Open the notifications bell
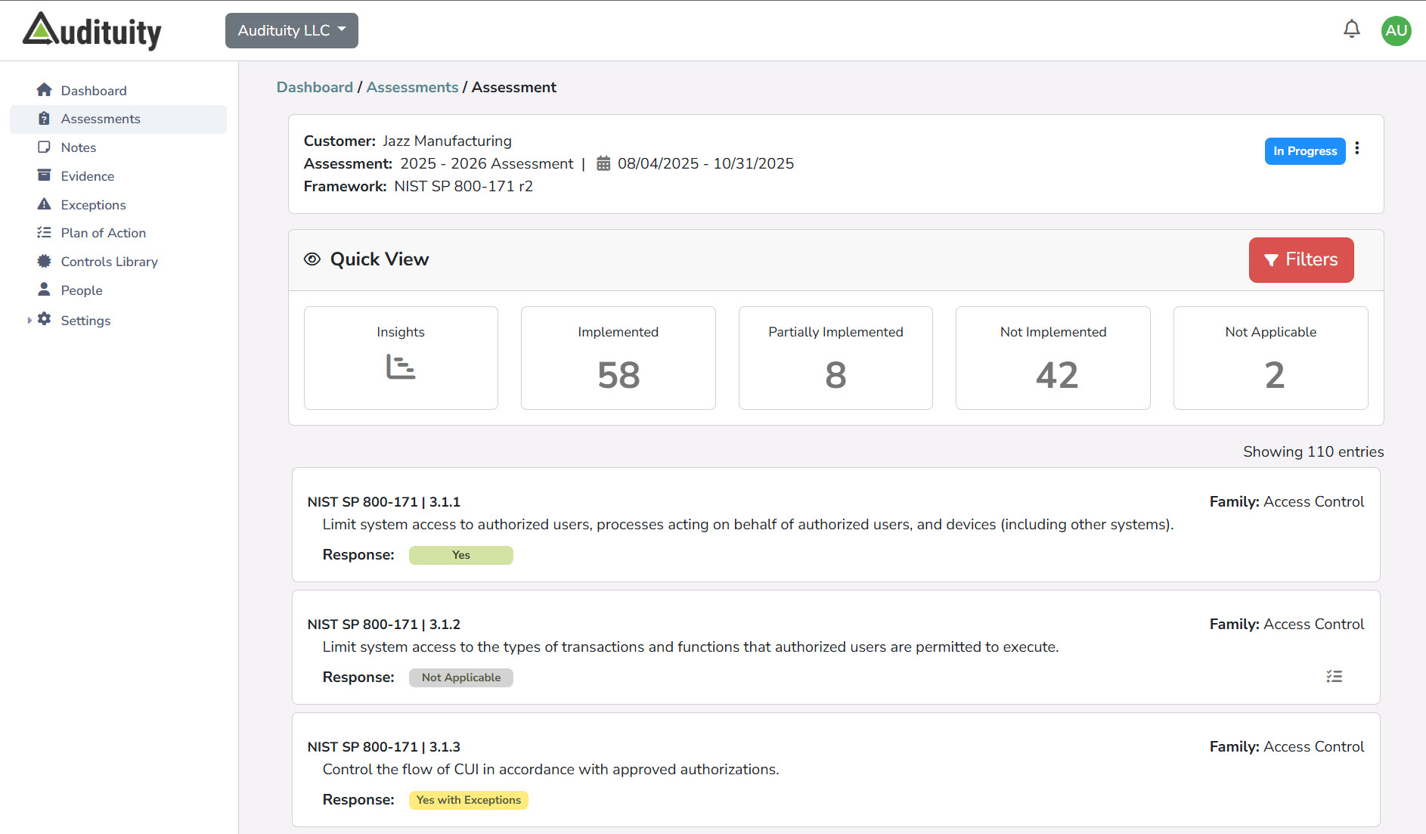Screen dimensions: 1426x834 1352,29
